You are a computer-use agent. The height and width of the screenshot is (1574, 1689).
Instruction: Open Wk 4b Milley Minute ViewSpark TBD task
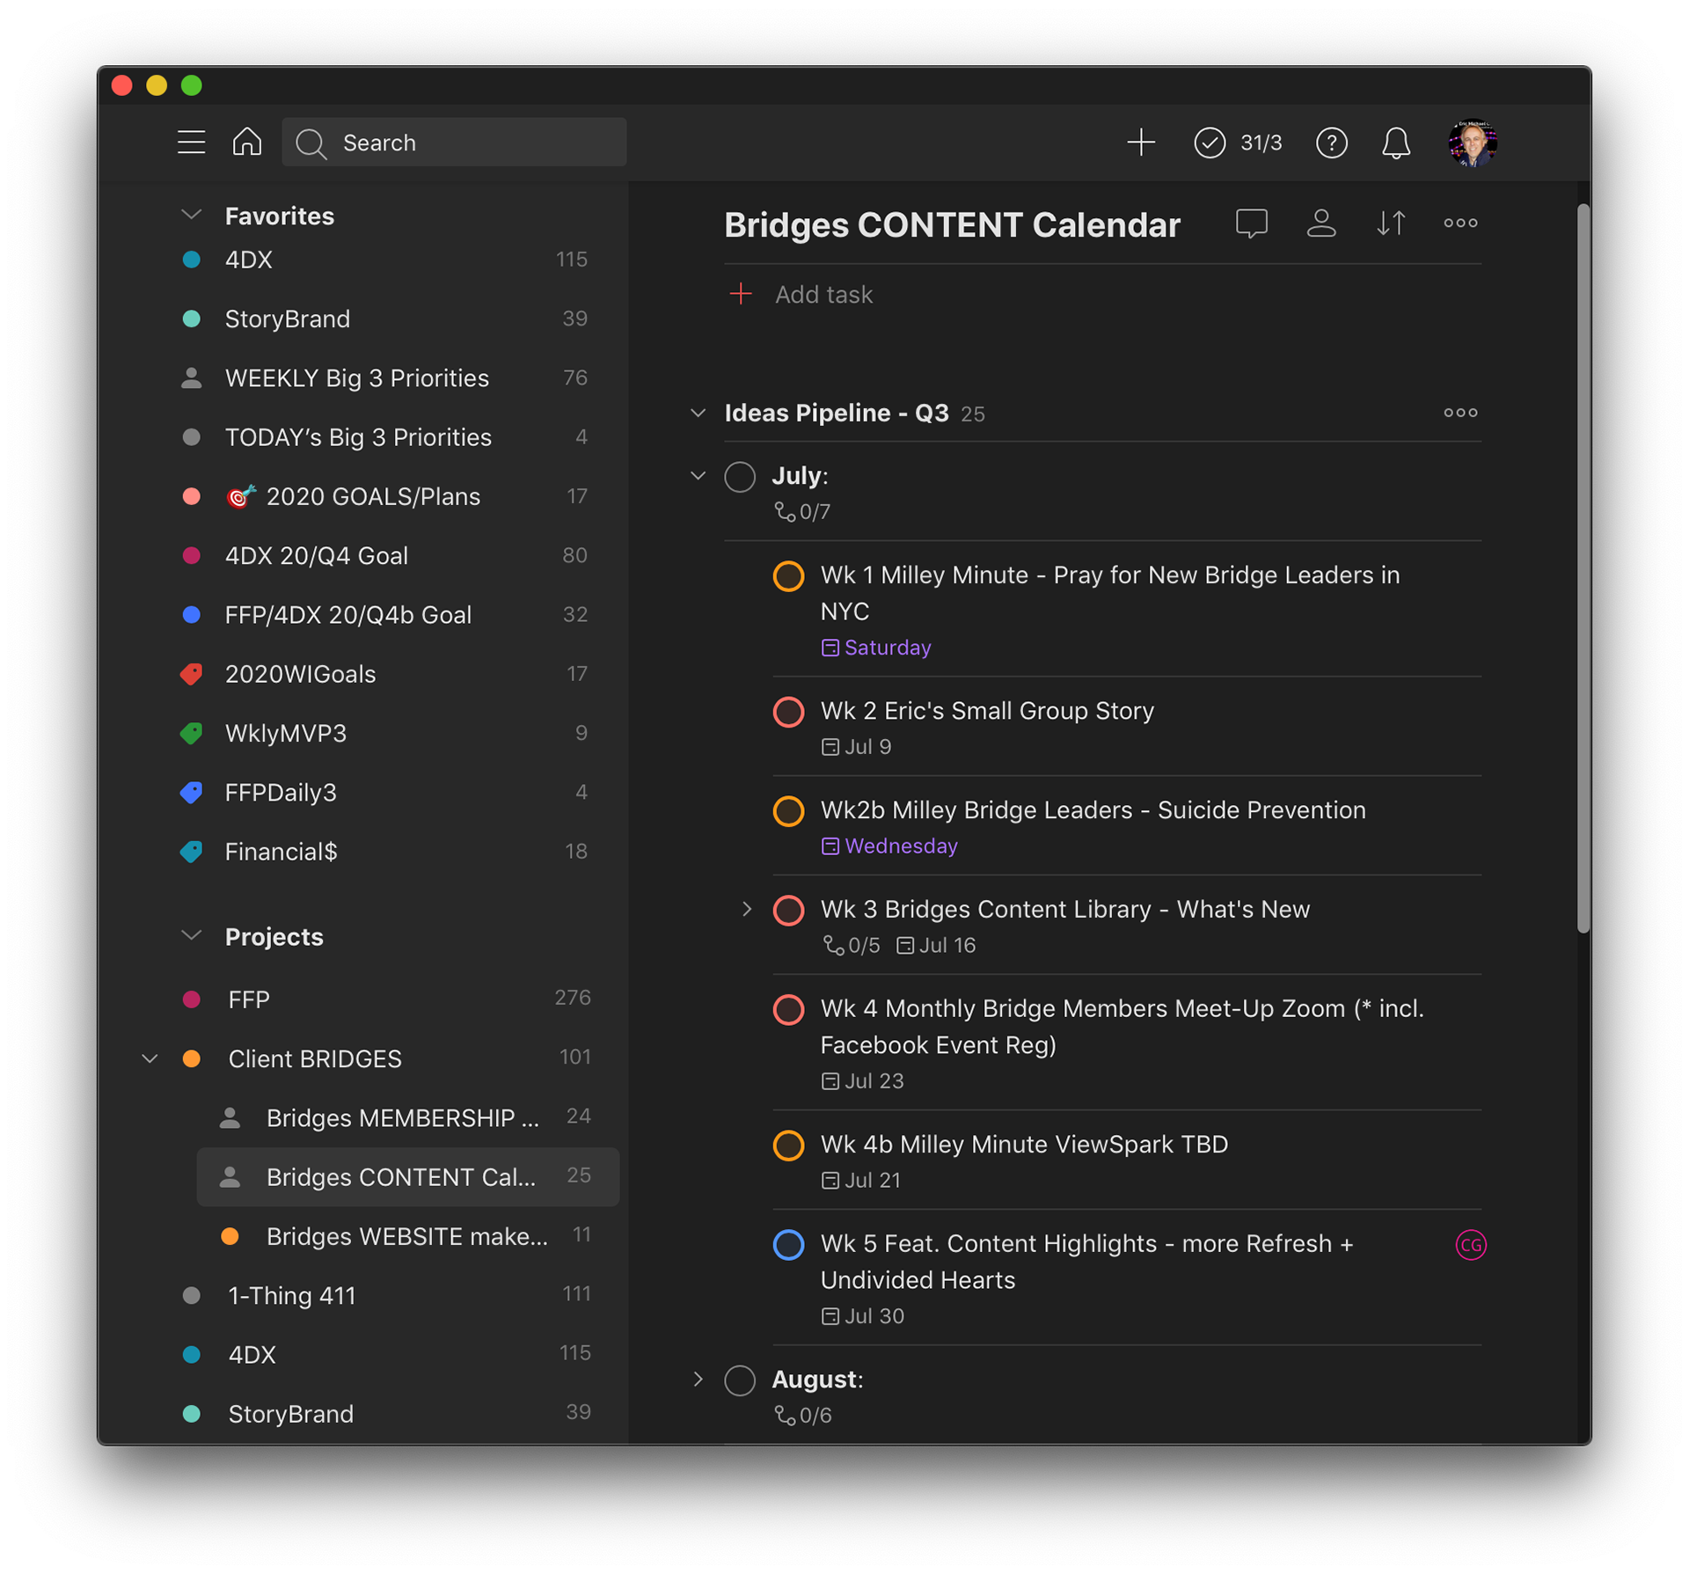click(1024, 1144)
